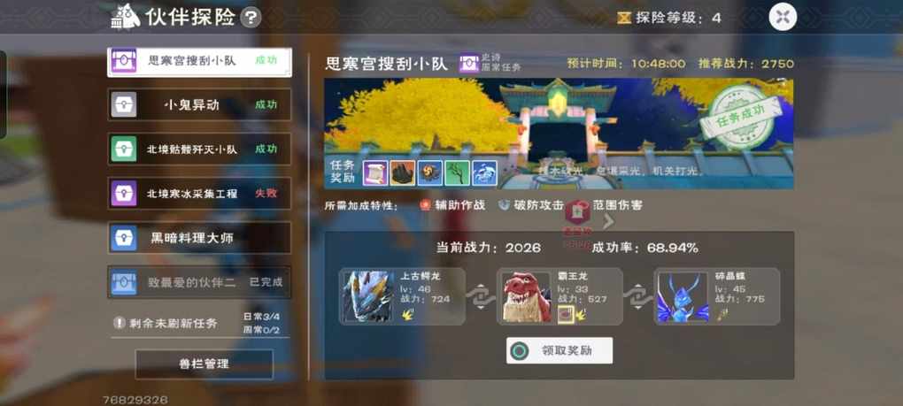Open the help question mark icon
This screenshot has width=903, height=406.
pyautogui.click(x=251, y=18)
